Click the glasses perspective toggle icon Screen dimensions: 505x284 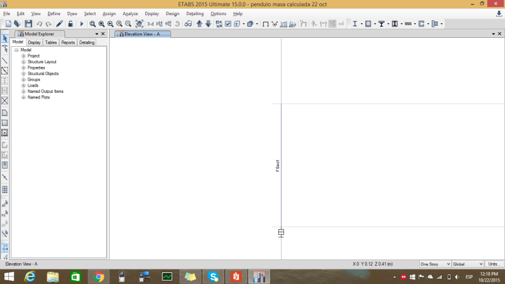(188, 24)
